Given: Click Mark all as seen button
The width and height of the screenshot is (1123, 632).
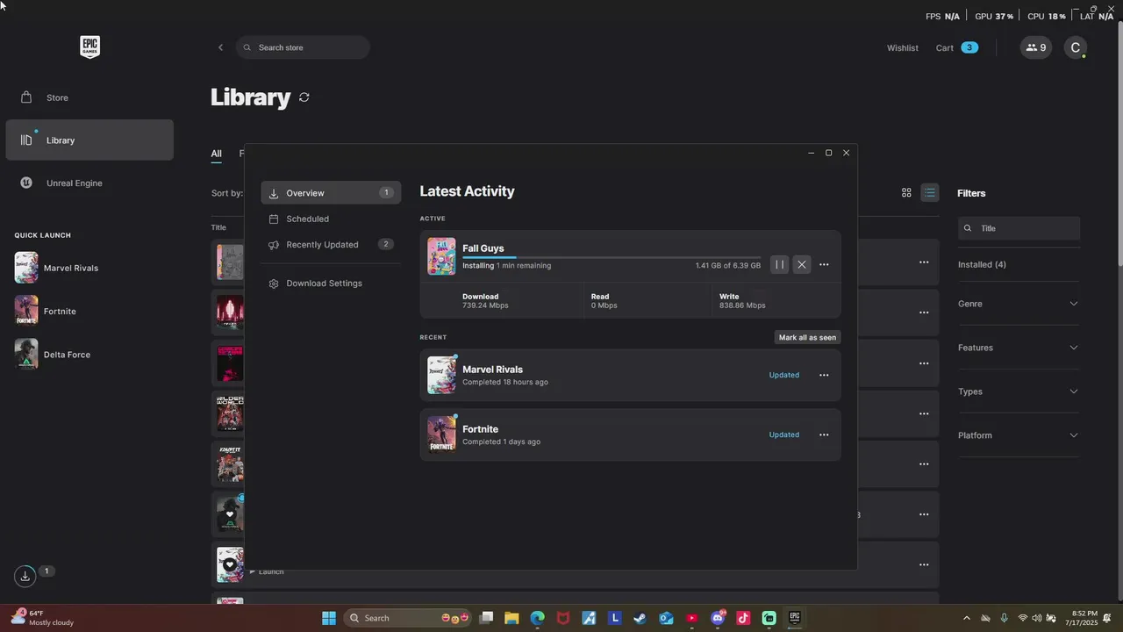Looking at the screenshot, I should (x=807, y=338).
